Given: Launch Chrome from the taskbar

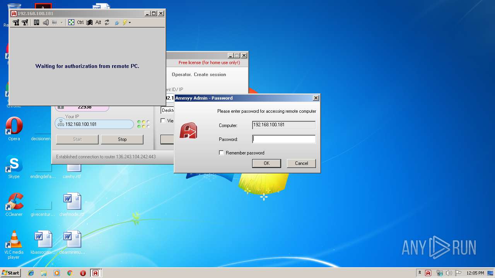Looking at the screenshot, I should pos(70,273).
